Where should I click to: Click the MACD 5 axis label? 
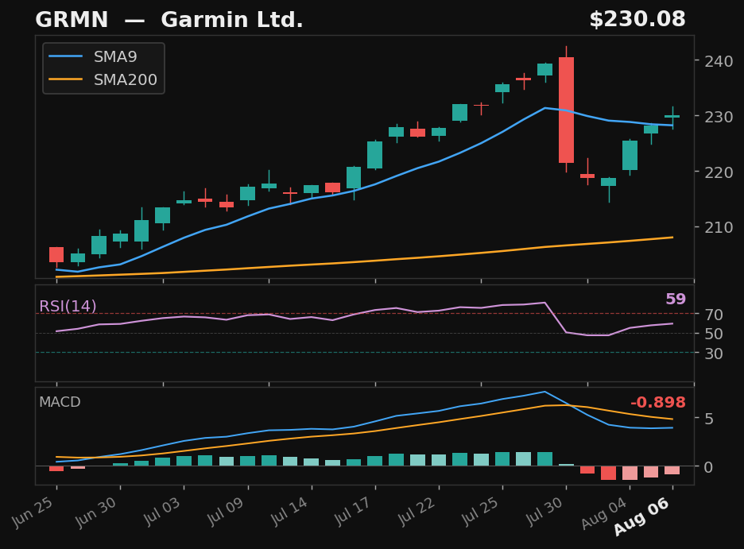709,419
